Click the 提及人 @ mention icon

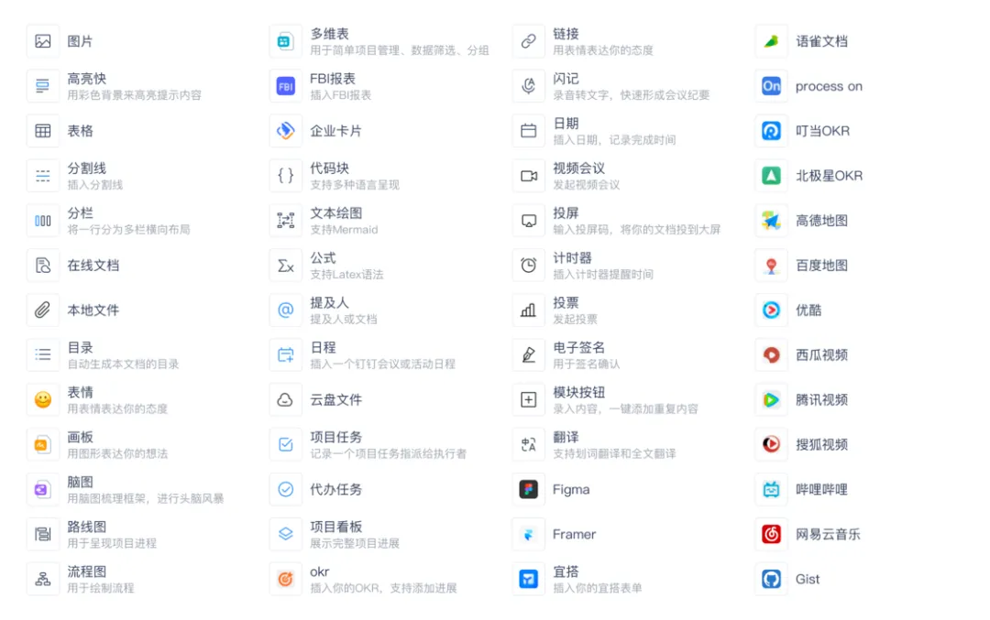click(285, 310)
